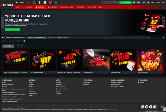Switch to the Бонус Игри tab
This screenshot has height=112, width=166.
point(51,37)
